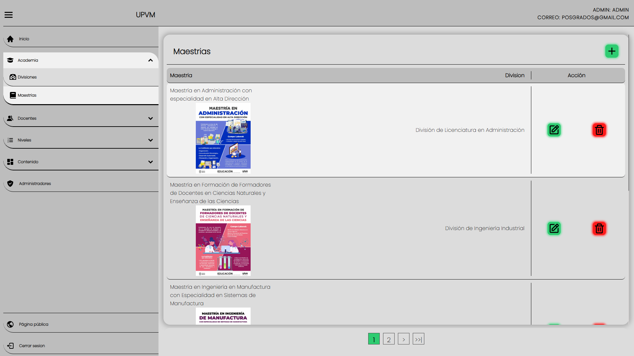Jump to last page button
This screenshot has height=356, width=634.
(x=418, y=339)
